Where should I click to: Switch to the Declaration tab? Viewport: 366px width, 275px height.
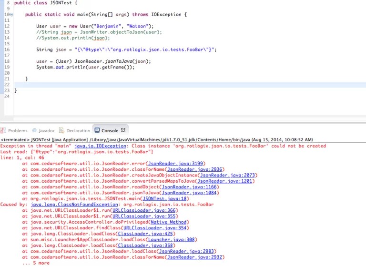(x=78, y=131)
